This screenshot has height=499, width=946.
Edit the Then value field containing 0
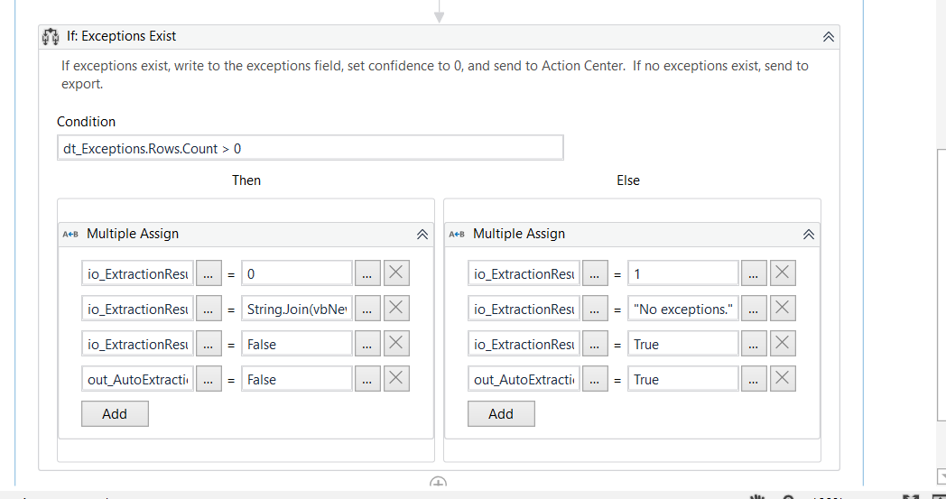point(296,273)
